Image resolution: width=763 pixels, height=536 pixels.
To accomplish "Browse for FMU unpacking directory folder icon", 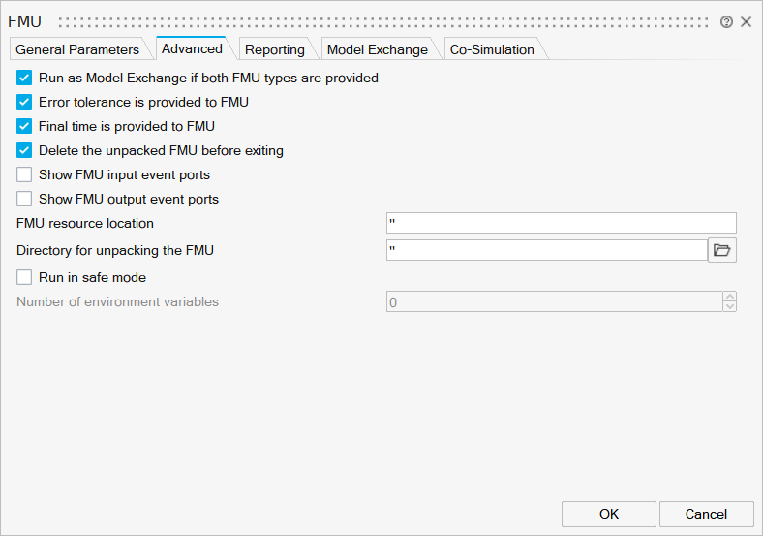I will click(722, 250).
